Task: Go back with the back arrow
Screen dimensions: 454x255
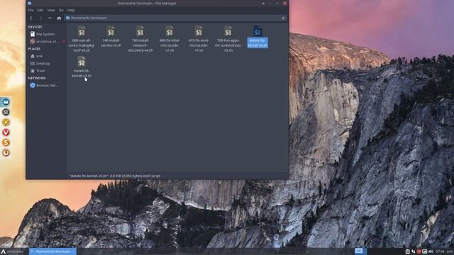Action: 31,18
